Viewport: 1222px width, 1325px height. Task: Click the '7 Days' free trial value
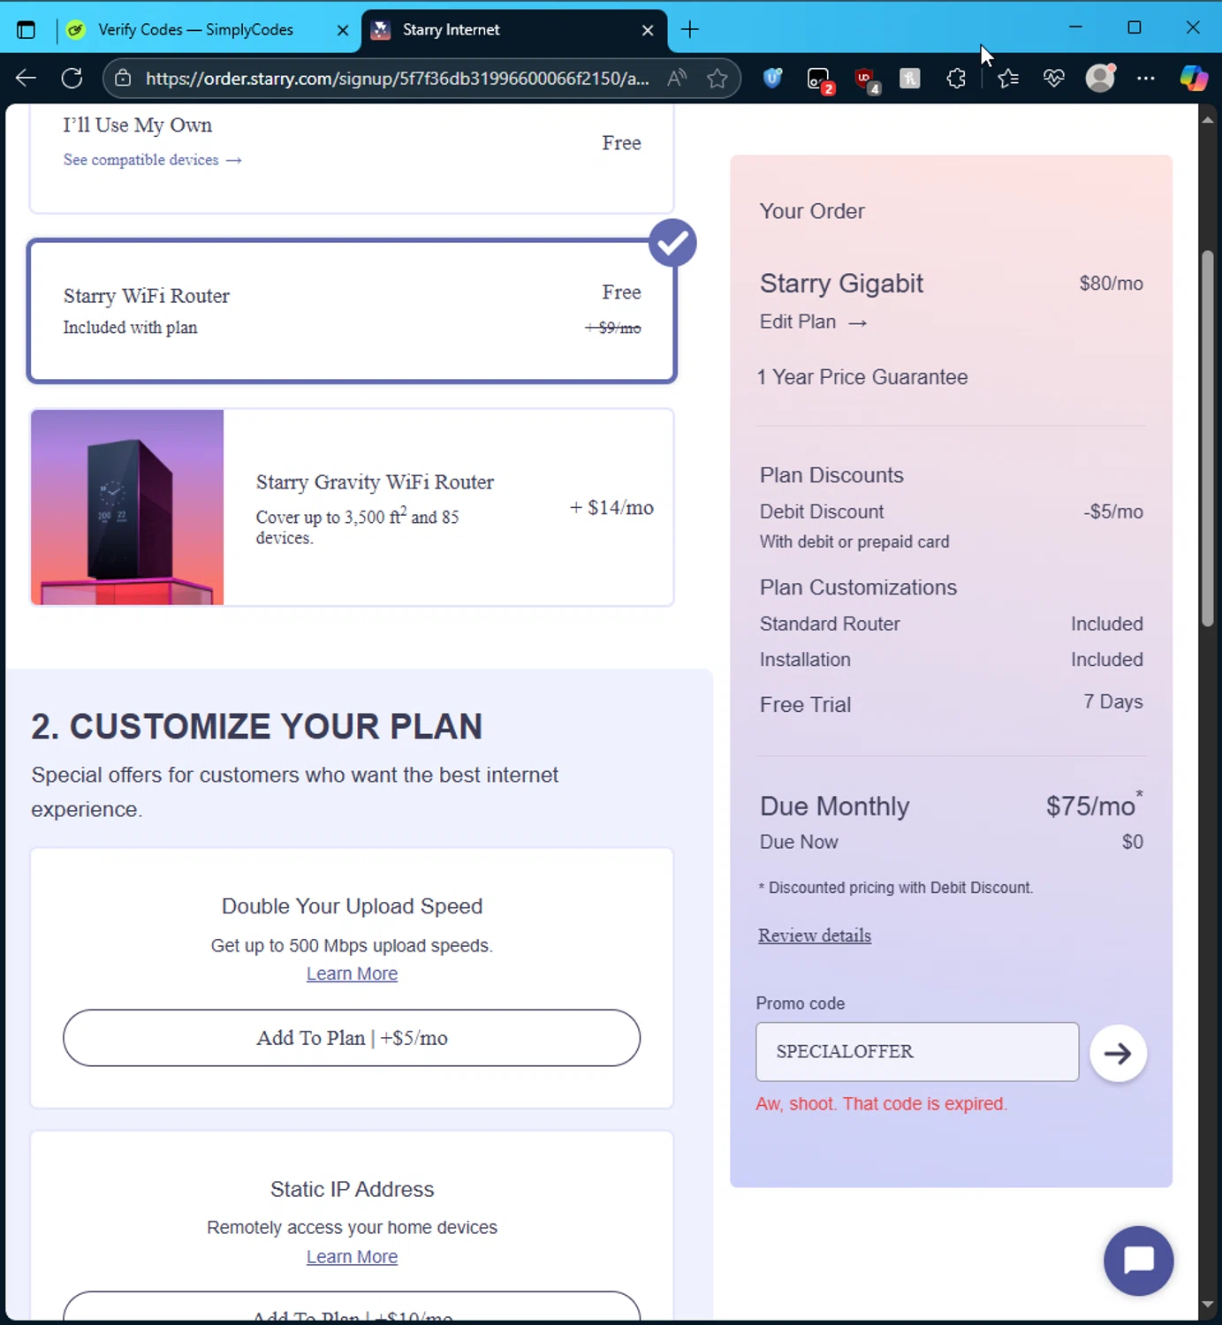1113,702
